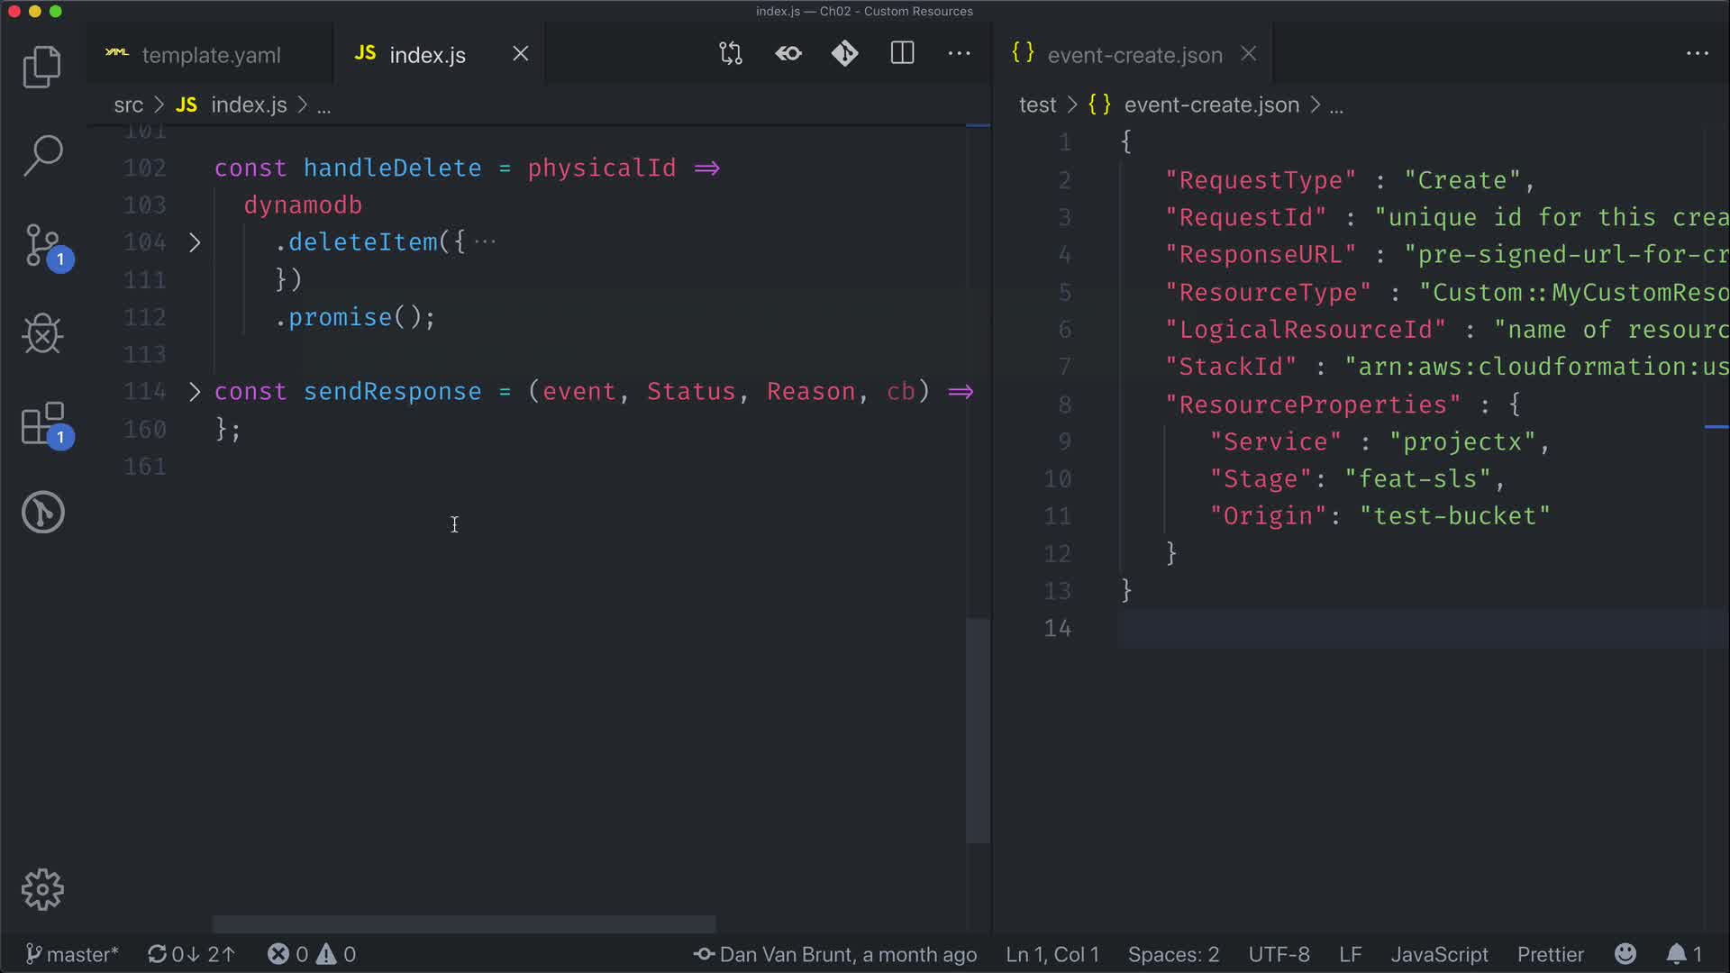Click master branch in status bar
This screenshot has width=1730, height=973.
pyautogui.click(x=72, y=954)
